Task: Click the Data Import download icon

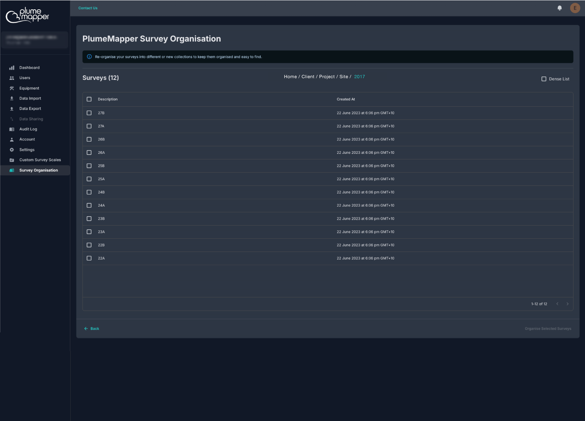Action: [x=12, y=98]
